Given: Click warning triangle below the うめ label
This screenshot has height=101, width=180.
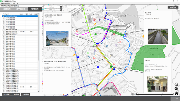Looking at the screenshot, I should 125,35.
